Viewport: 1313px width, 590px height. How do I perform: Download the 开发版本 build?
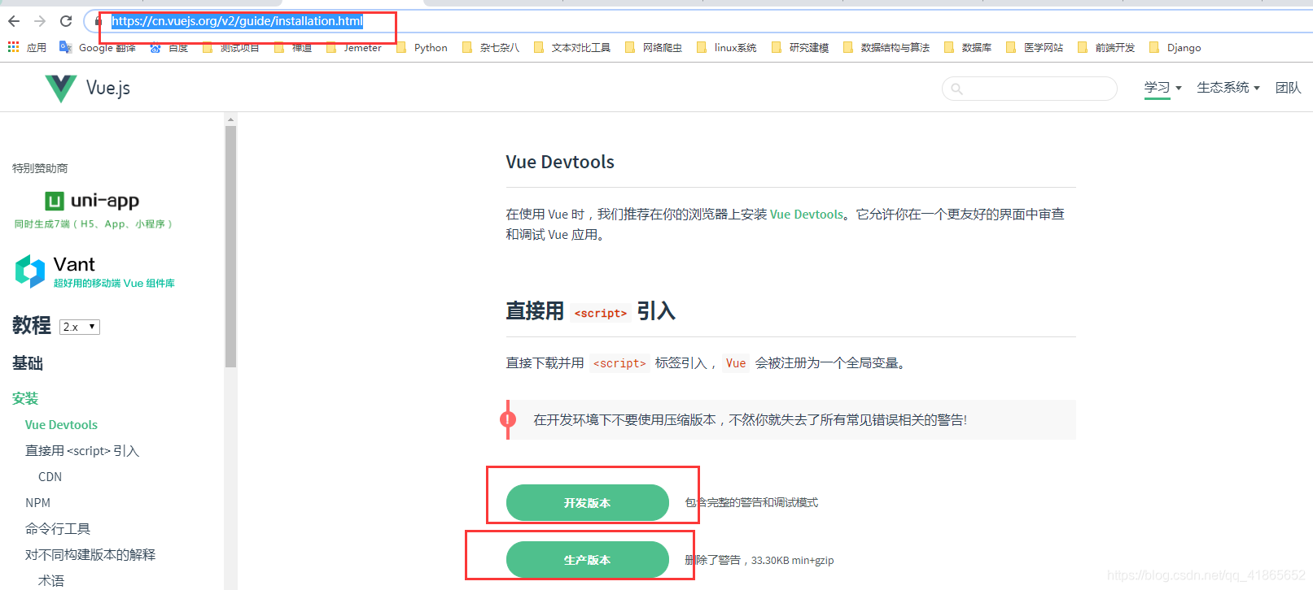[x=588, y=503]
